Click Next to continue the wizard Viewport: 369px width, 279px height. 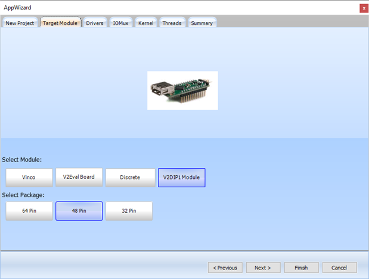coord(263,268)
